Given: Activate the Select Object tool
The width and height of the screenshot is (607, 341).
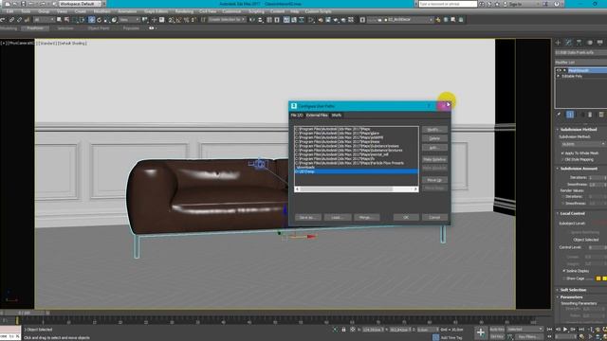Looking at the screenshot, I should [x=59, y=20].
